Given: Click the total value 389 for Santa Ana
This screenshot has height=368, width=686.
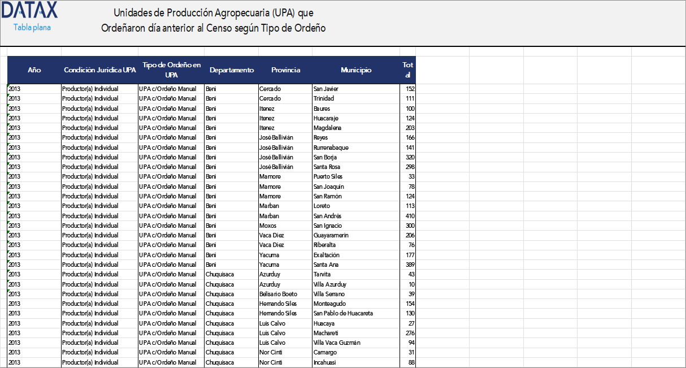Looking at the screenshot, I should tap(409, 265).
